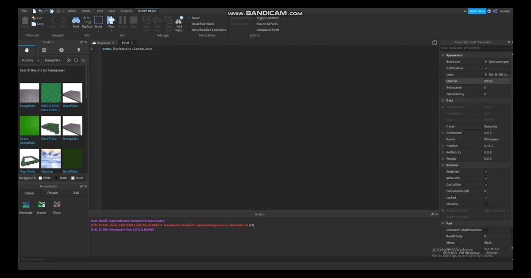Viewport: 531px width, 278px height.
Task: Switch to the PLUGINS ribbon tab
Action: point(126,11)
